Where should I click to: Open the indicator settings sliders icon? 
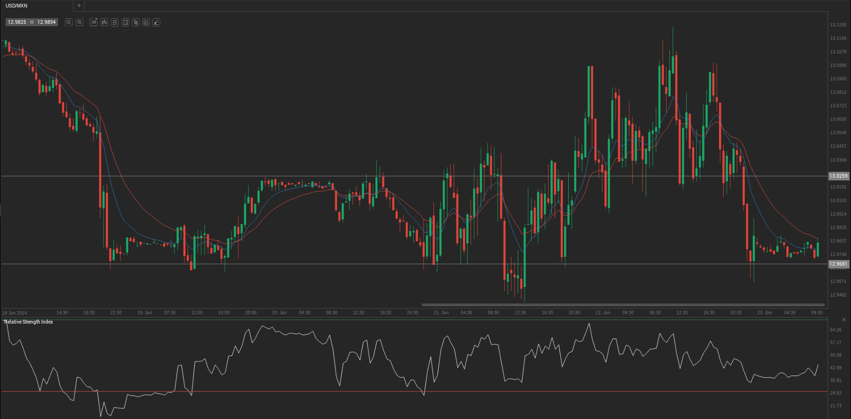pos(115,22)
